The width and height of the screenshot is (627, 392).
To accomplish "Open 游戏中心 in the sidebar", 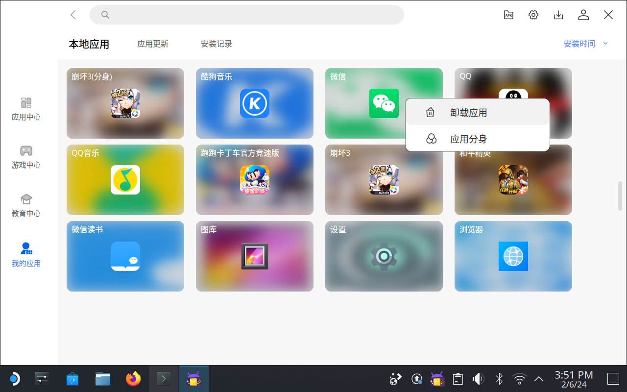I will pos(26,157).
